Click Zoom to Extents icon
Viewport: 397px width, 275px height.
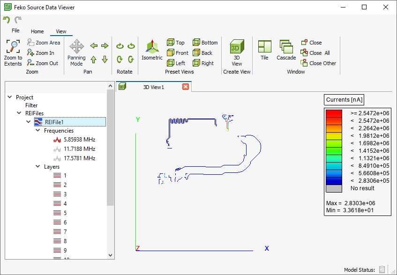(13, 52)
